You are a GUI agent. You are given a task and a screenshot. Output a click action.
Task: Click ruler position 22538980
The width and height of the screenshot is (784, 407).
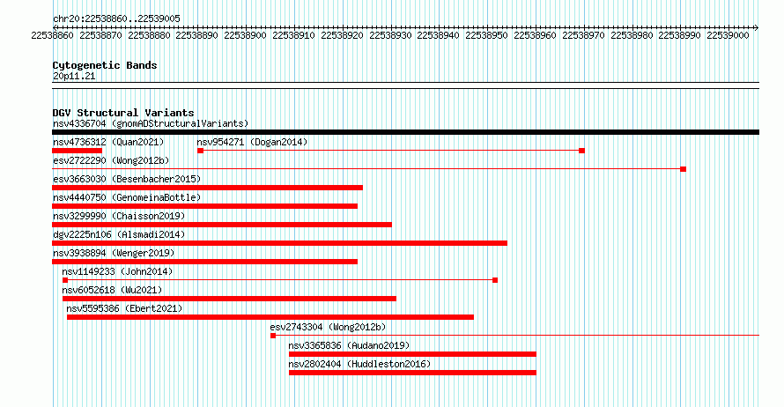point(632,35)
